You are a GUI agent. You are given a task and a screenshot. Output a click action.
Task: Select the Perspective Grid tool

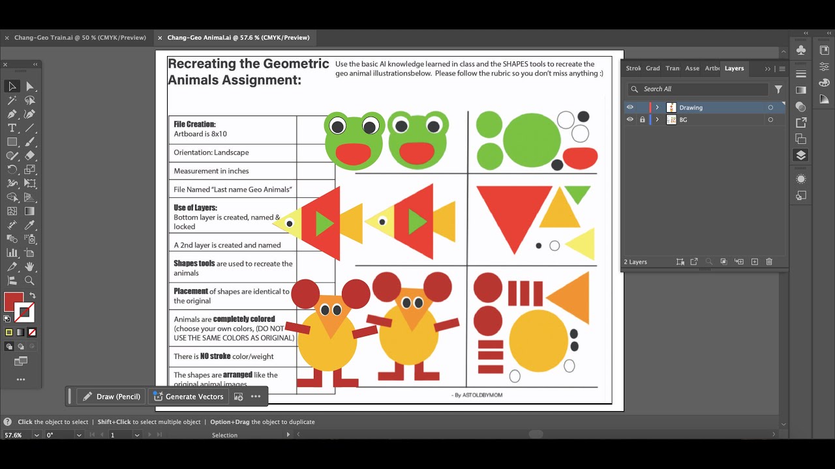pos(29,197)
